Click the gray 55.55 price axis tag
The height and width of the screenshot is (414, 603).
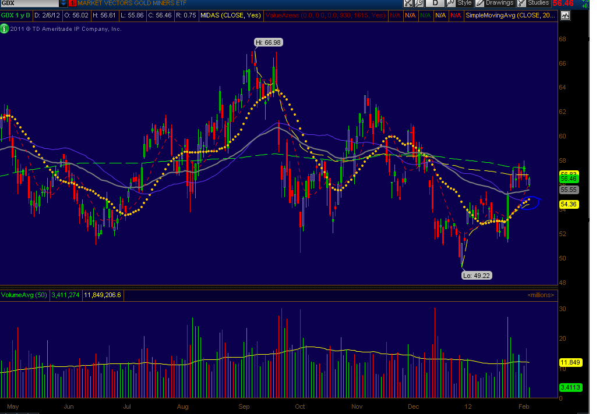(569, 190)
